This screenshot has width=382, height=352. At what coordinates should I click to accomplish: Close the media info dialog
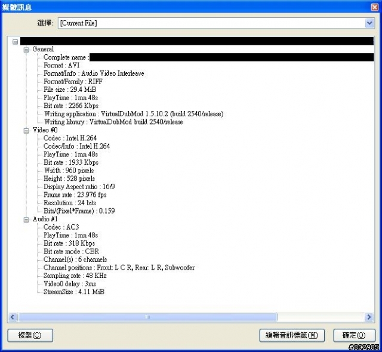click(375, 7)
